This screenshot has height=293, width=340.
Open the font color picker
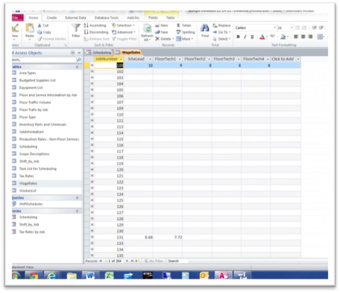point(267,37)
